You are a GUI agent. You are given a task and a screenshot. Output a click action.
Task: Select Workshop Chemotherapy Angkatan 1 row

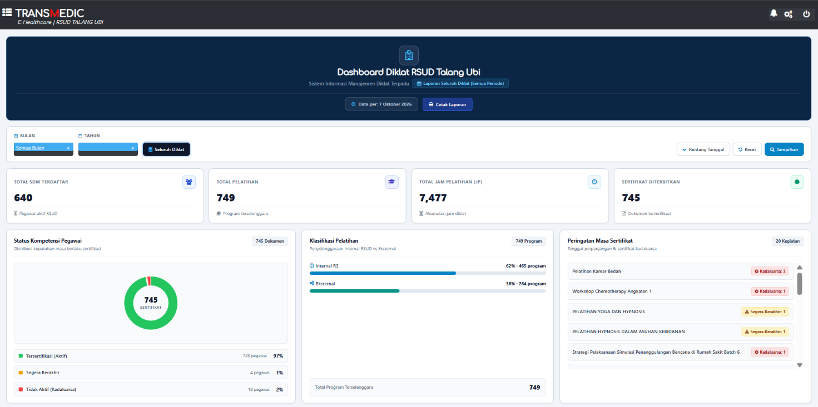click(x=680, y=291)
